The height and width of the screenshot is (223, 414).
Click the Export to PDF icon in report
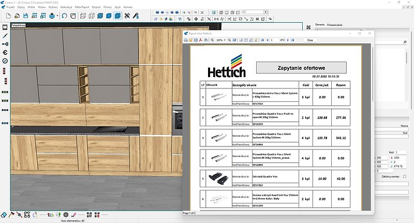201,40
